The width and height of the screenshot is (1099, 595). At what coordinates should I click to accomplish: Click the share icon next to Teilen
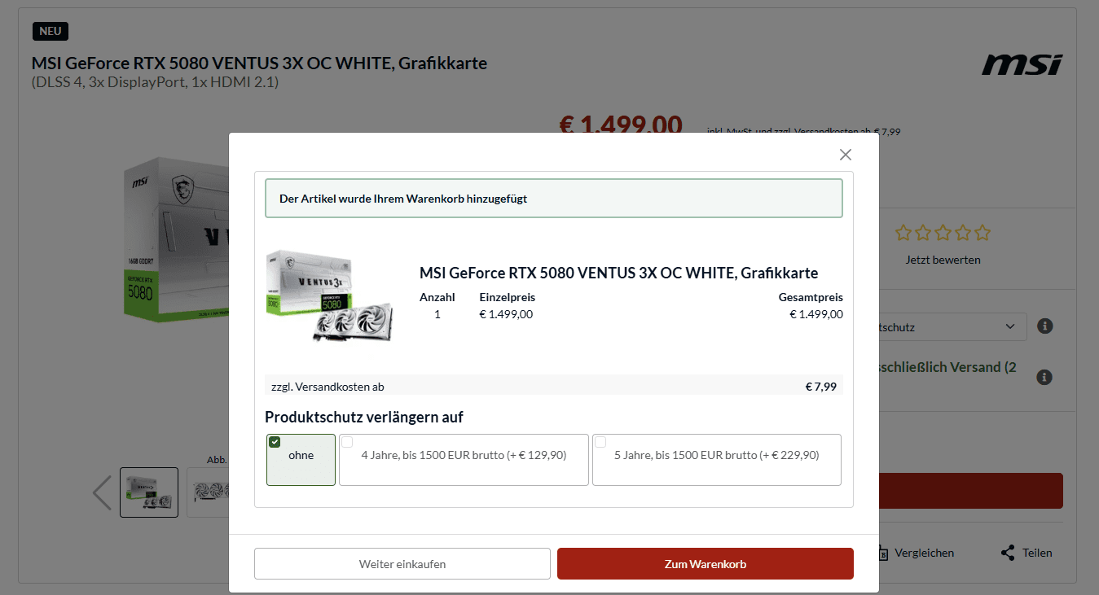click(x=1008, y=553)
